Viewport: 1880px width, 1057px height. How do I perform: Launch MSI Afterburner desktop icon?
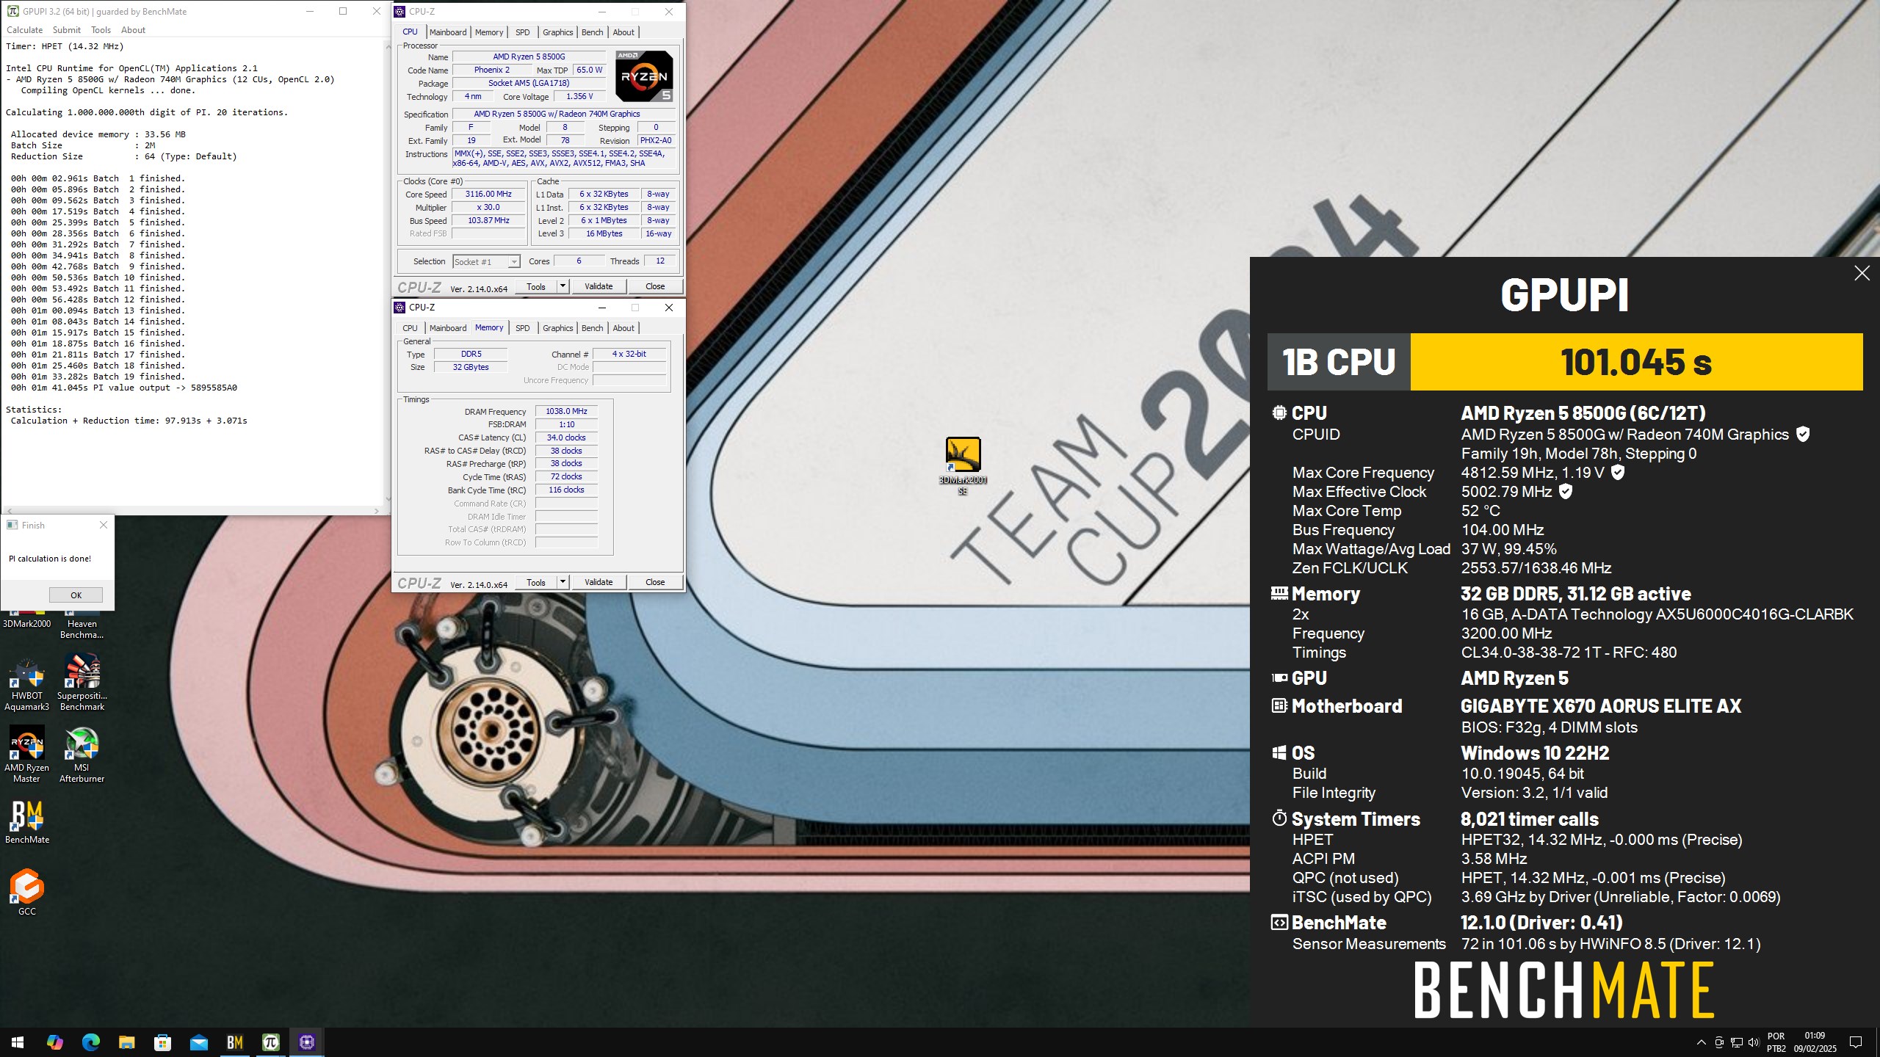pos(82,755)
